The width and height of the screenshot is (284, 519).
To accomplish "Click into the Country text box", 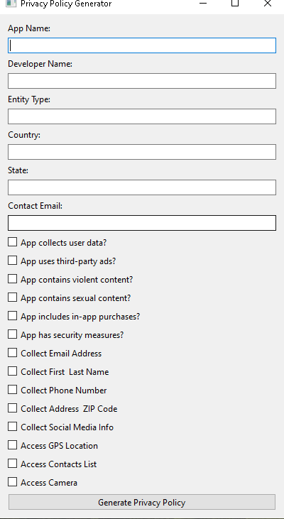I will coord(142,152).
